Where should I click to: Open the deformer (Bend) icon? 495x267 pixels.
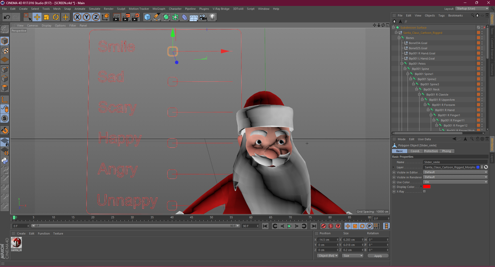[185, 17]
